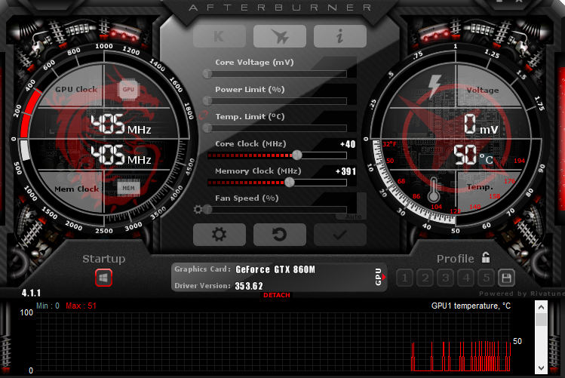Click the 0 mV voltage readout

(x=481, y=124)
